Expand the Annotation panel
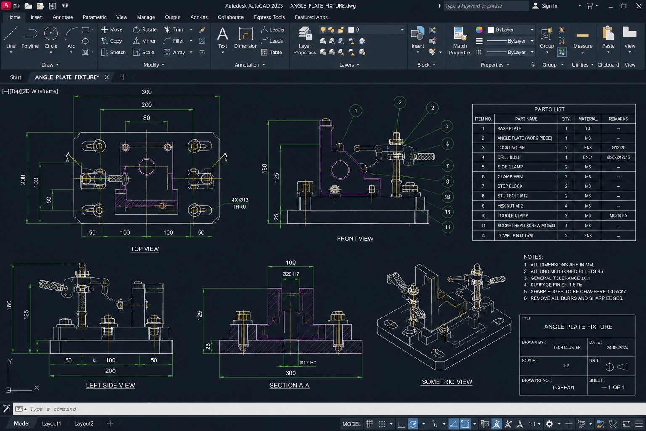 [x=250, y=65]
